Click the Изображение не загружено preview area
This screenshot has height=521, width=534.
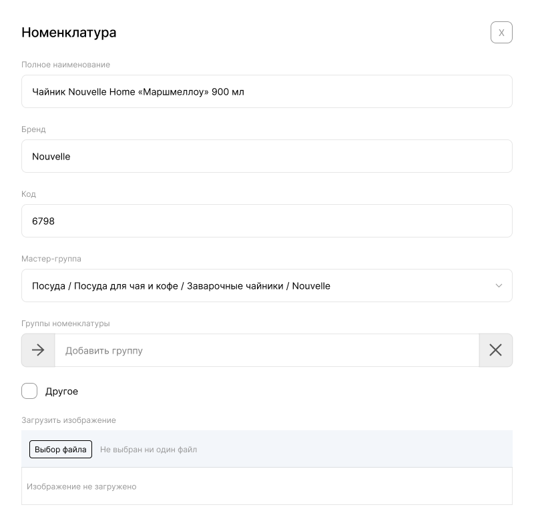(267, 486)
